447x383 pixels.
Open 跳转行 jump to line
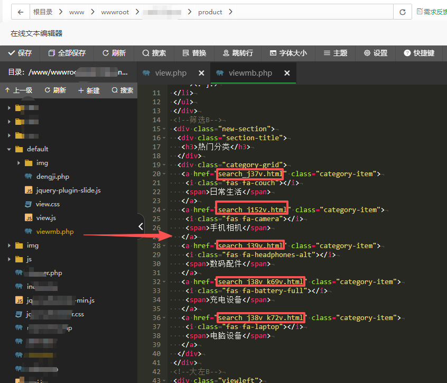pos(238,53)
